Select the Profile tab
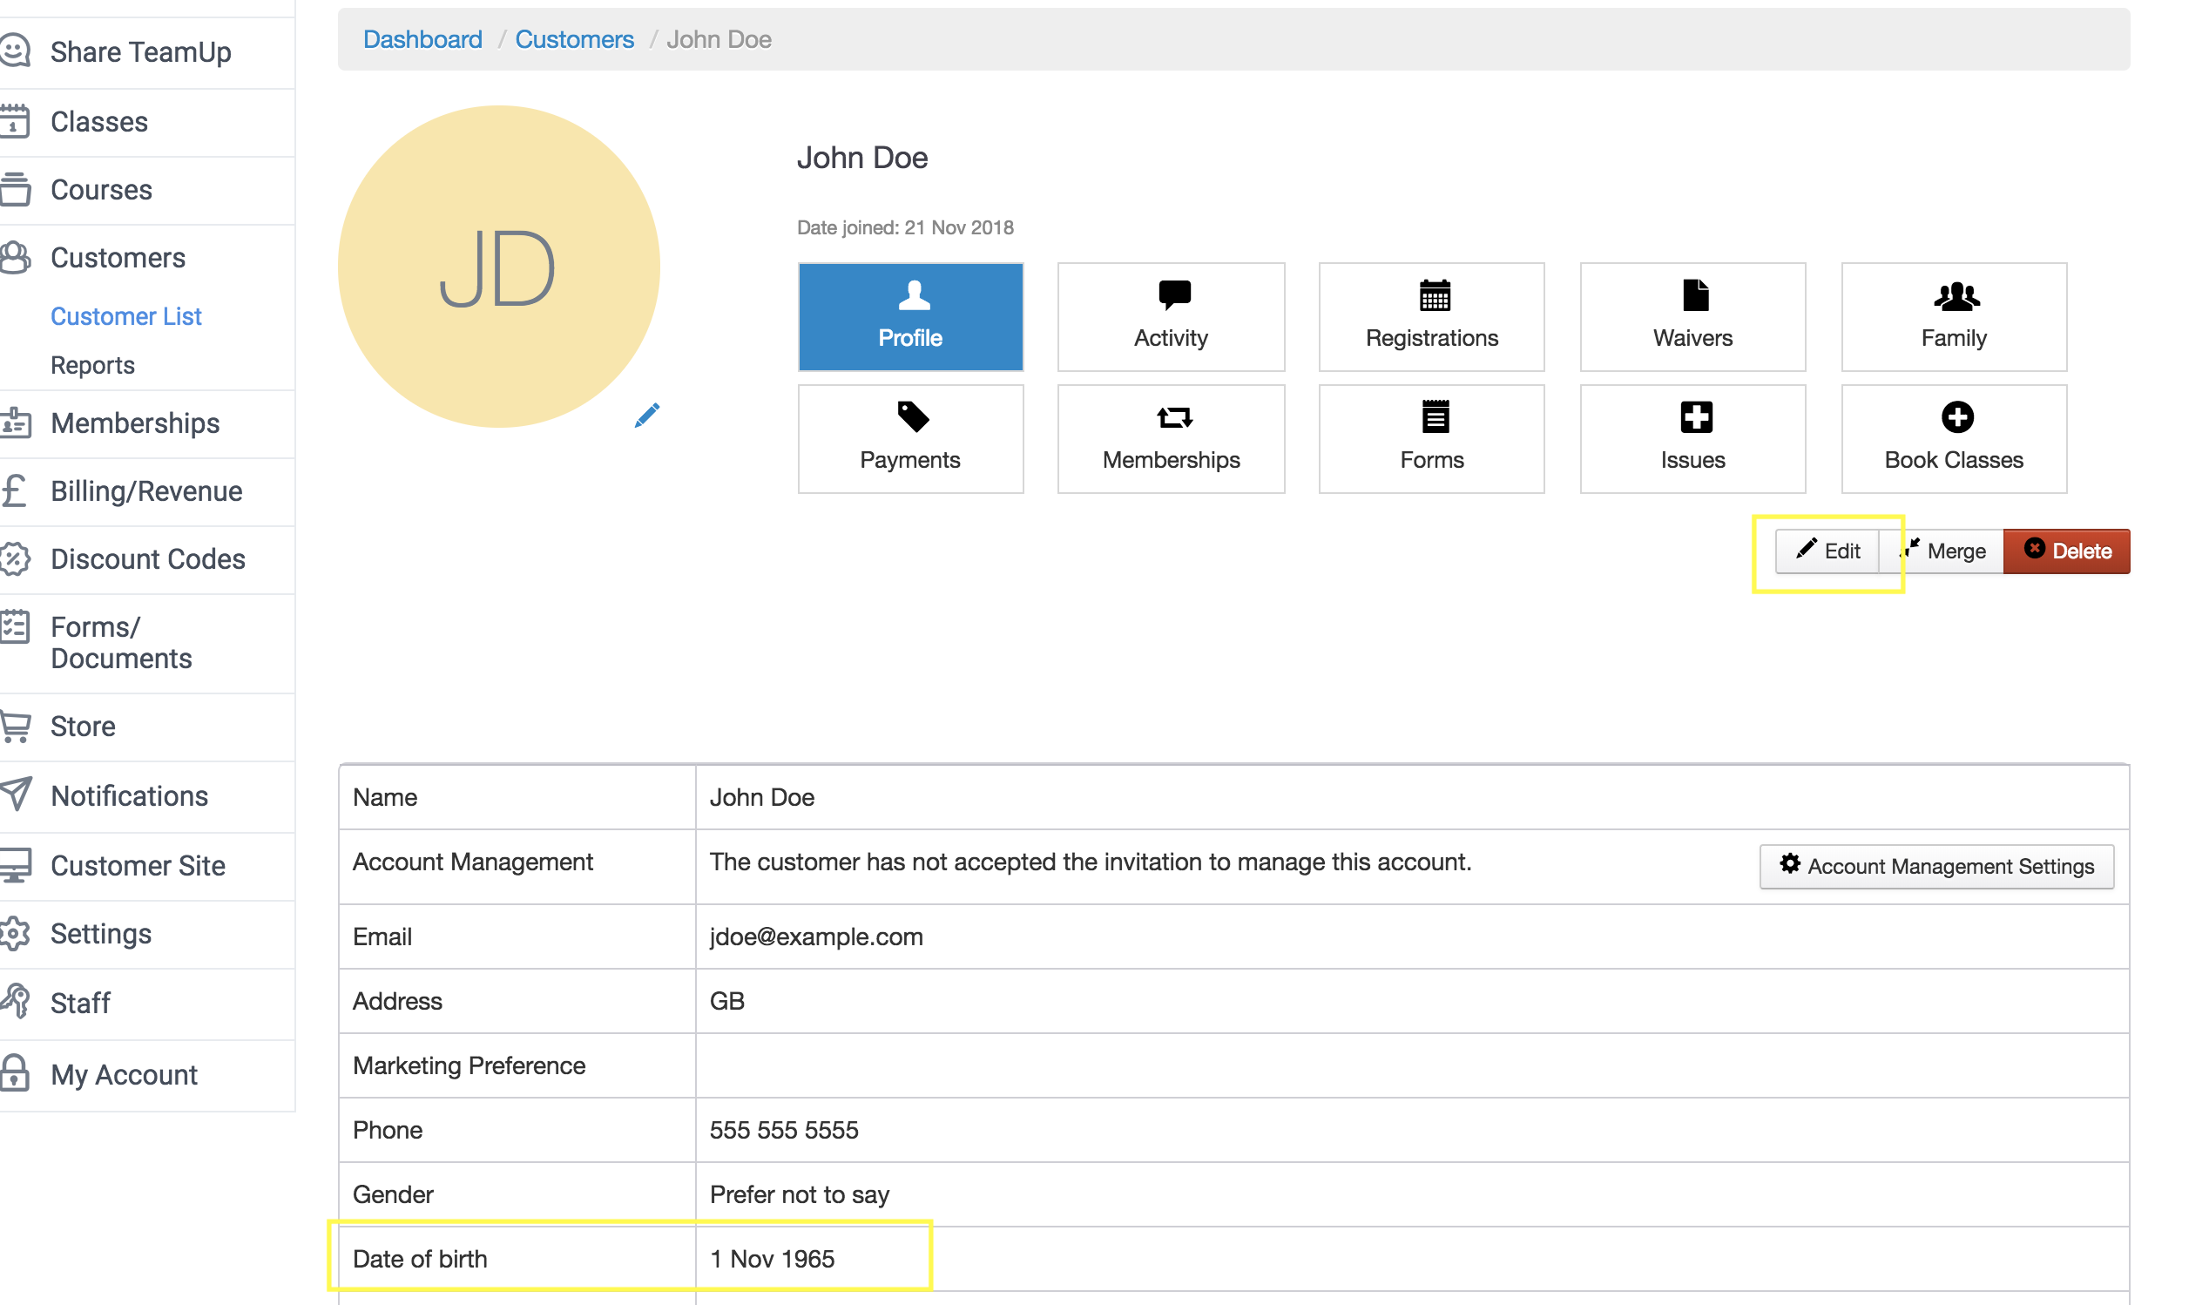 pyautogui.click(x=909, y=316)
